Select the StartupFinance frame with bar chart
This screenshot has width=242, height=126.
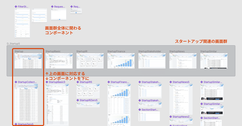[x=121, y=61]
